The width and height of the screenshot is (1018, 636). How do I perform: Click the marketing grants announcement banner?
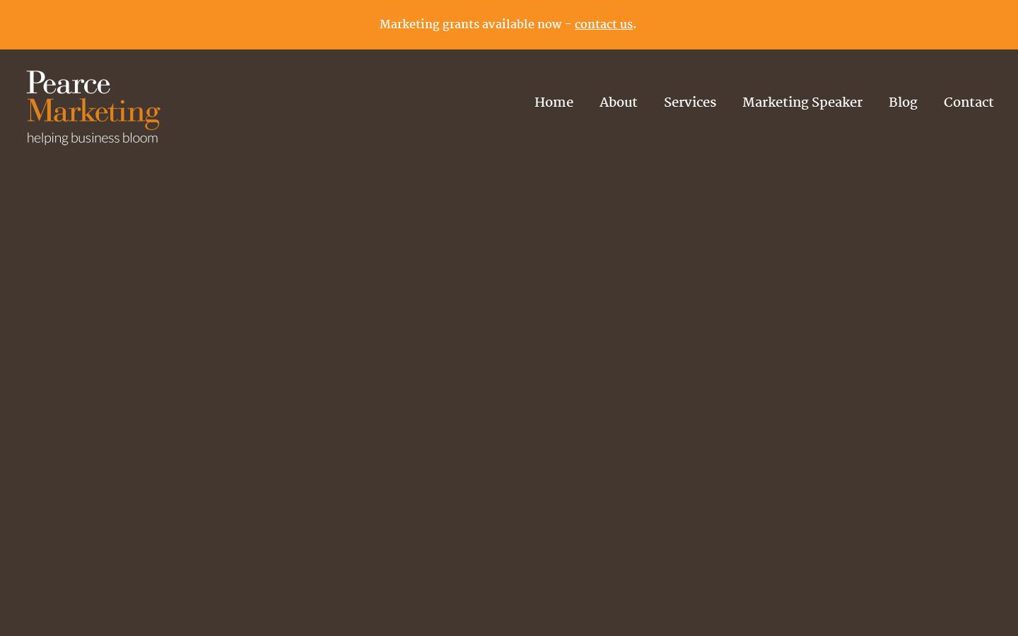pos(508,24)
